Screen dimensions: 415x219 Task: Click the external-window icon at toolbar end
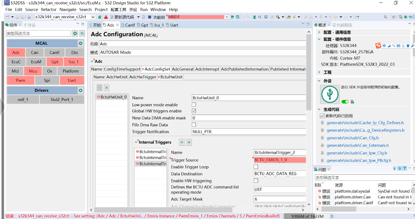pos(357,17)
